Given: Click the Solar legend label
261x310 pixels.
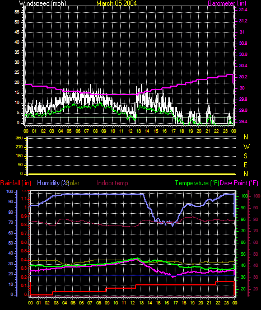Looking at the screenshot, I should (73, 183).
